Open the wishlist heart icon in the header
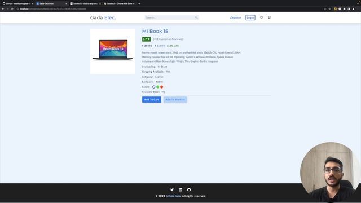Viewport: 361px width, 203px height. [x=261, y=17]
